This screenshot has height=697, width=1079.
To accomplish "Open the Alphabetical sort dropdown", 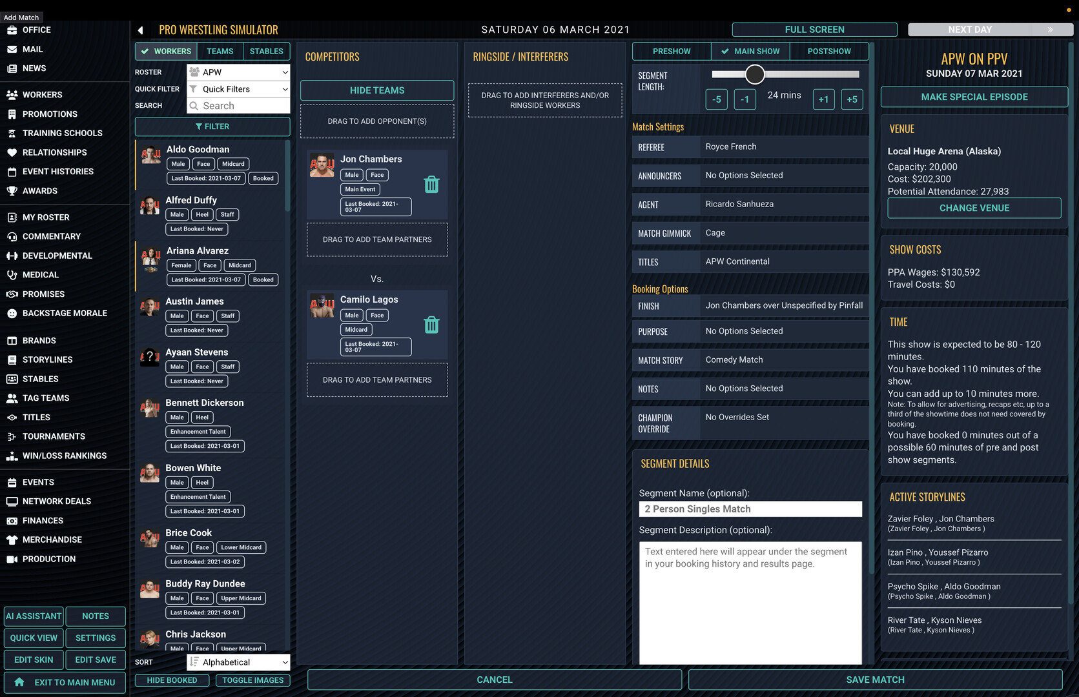I will click(238, 662).
